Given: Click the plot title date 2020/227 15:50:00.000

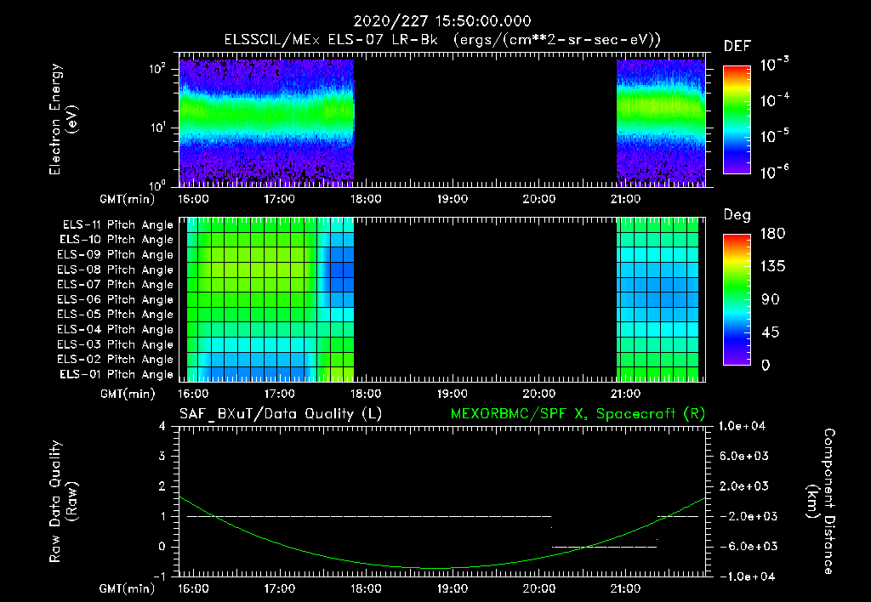Looking at the screenshot, I should (x=442, y=21).
